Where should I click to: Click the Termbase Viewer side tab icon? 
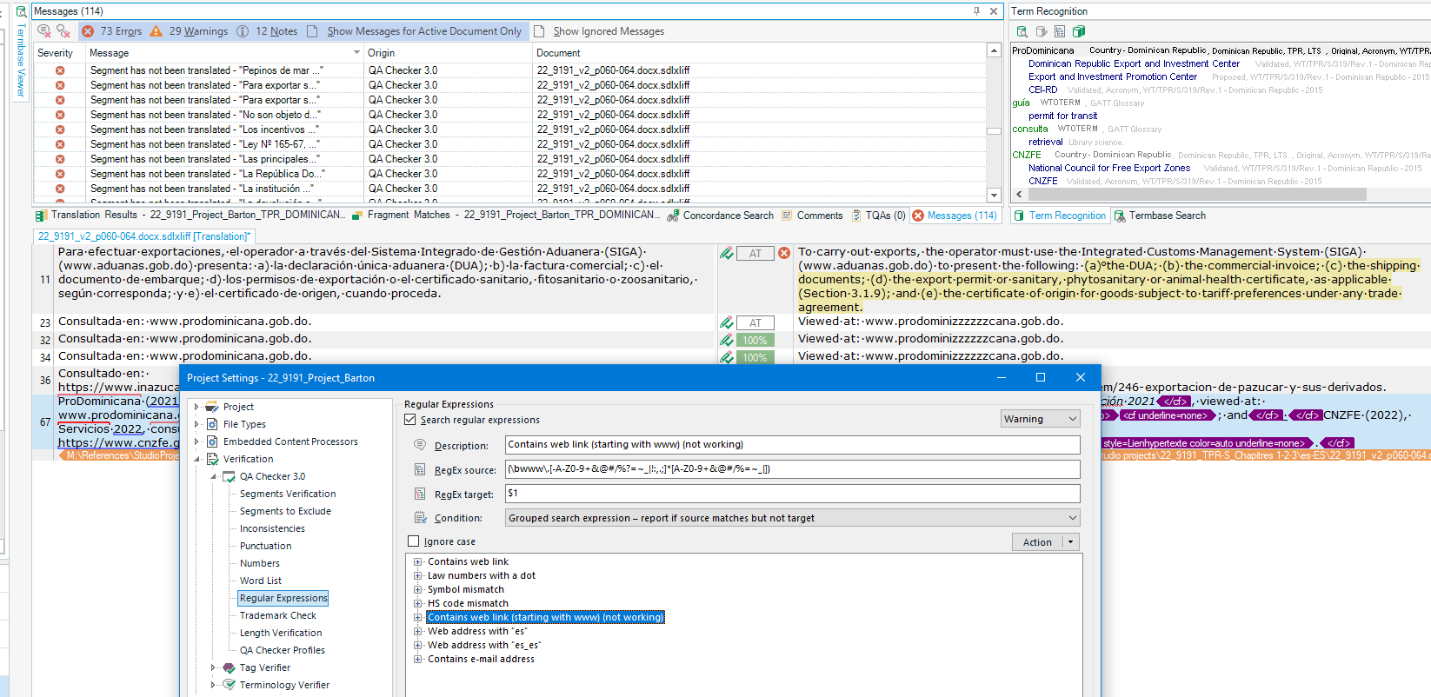(x=21, y=12)
